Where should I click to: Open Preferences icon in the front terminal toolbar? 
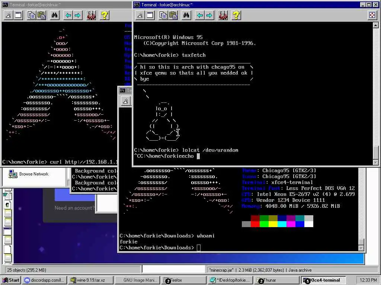coord(223,16)
